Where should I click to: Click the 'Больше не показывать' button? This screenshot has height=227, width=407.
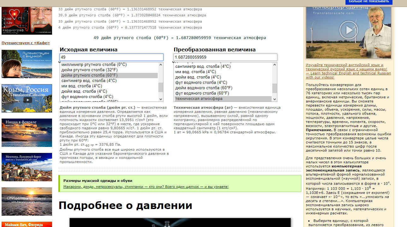[369, 2]
